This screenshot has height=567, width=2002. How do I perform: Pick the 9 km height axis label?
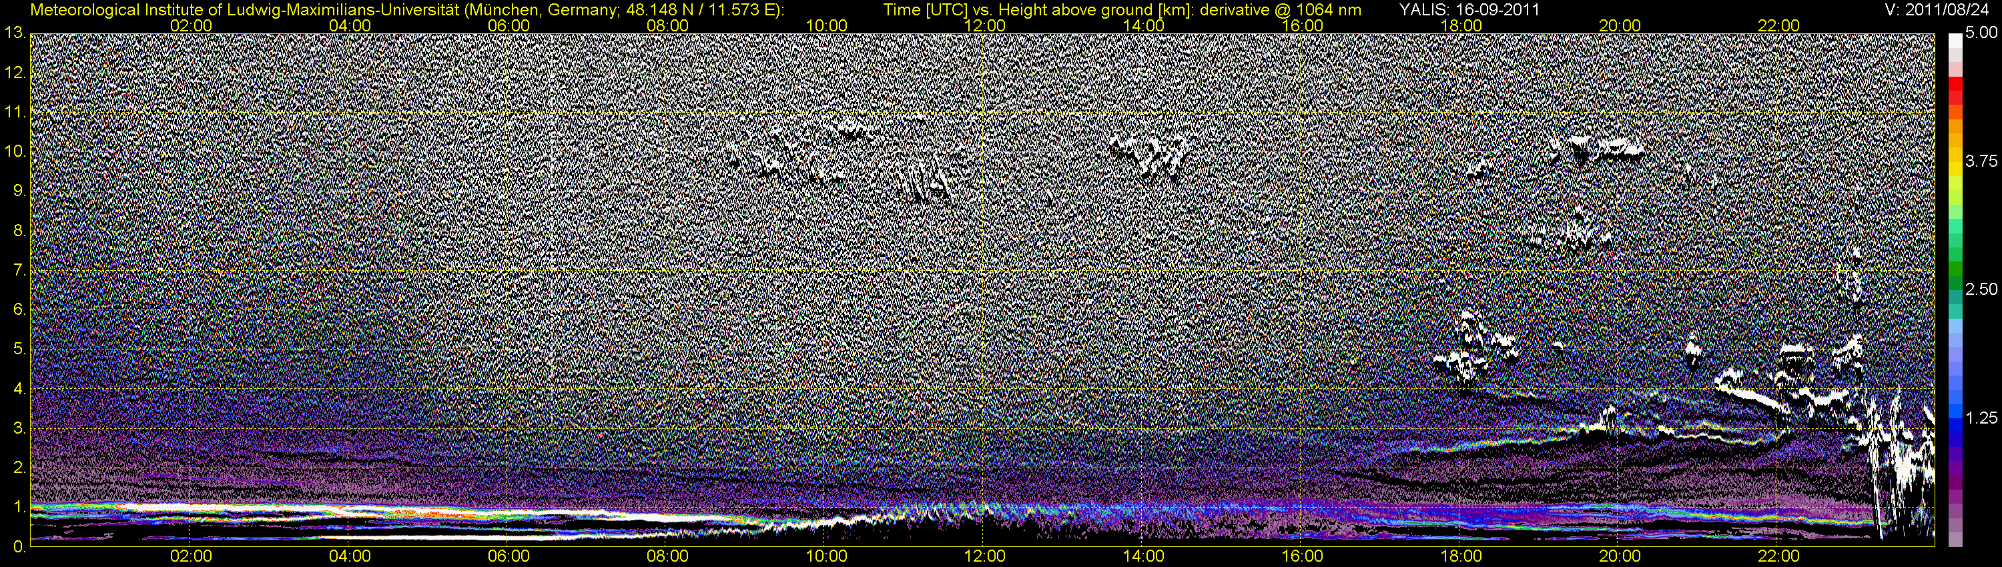19,191
